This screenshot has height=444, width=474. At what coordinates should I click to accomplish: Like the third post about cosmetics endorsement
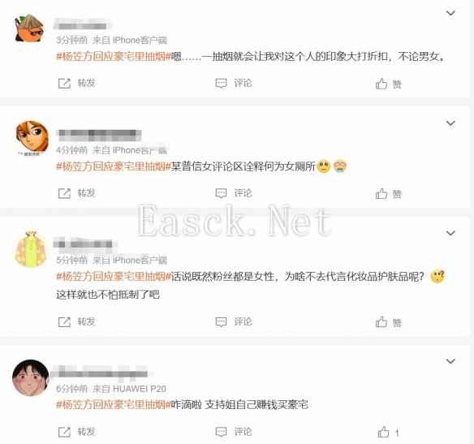381,322
